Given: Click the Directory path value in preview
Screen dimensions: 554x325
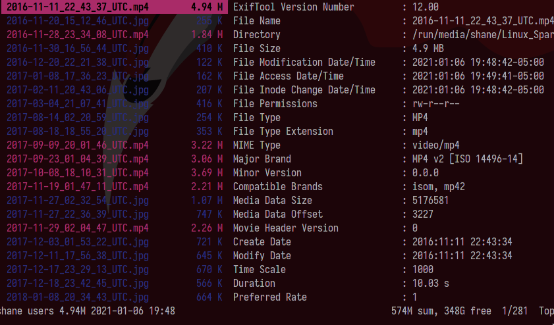Looking at the screenshot, I should [478, 35].
